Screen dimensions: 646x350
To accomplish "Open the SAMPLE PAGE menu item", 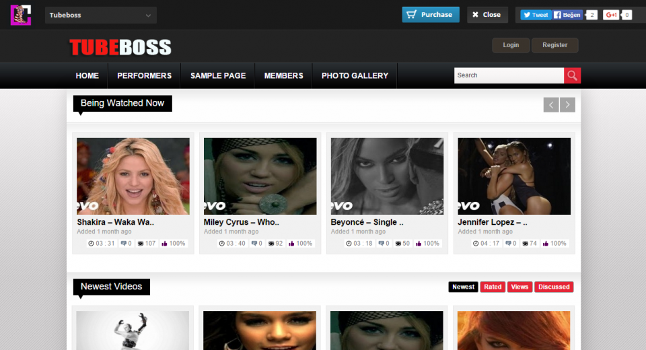I will (x=218, y=76).
